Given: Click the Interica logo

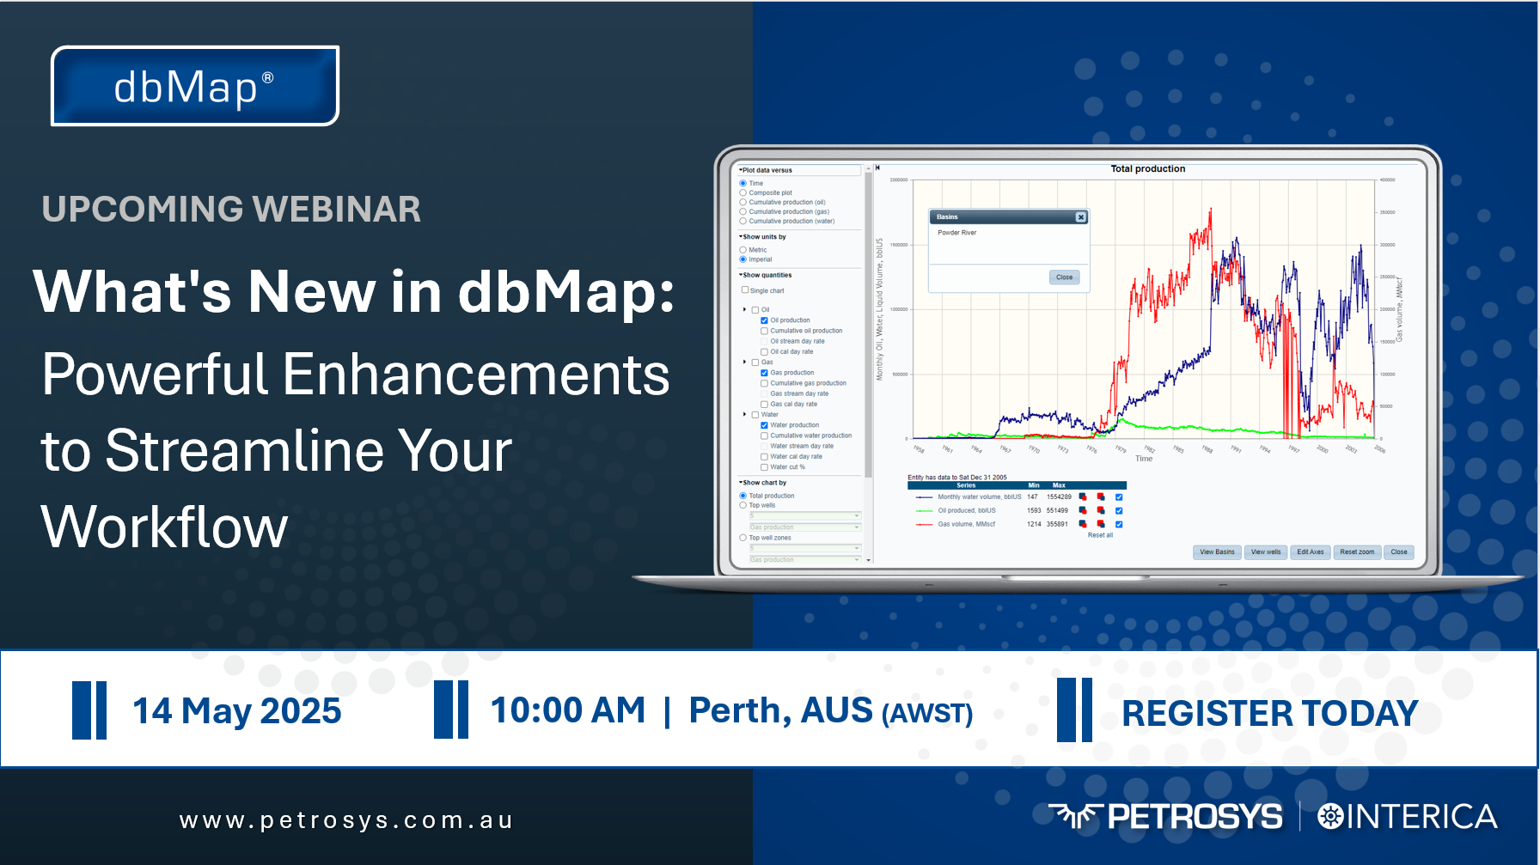Looking at the screenshot, I should [1408, 816].
